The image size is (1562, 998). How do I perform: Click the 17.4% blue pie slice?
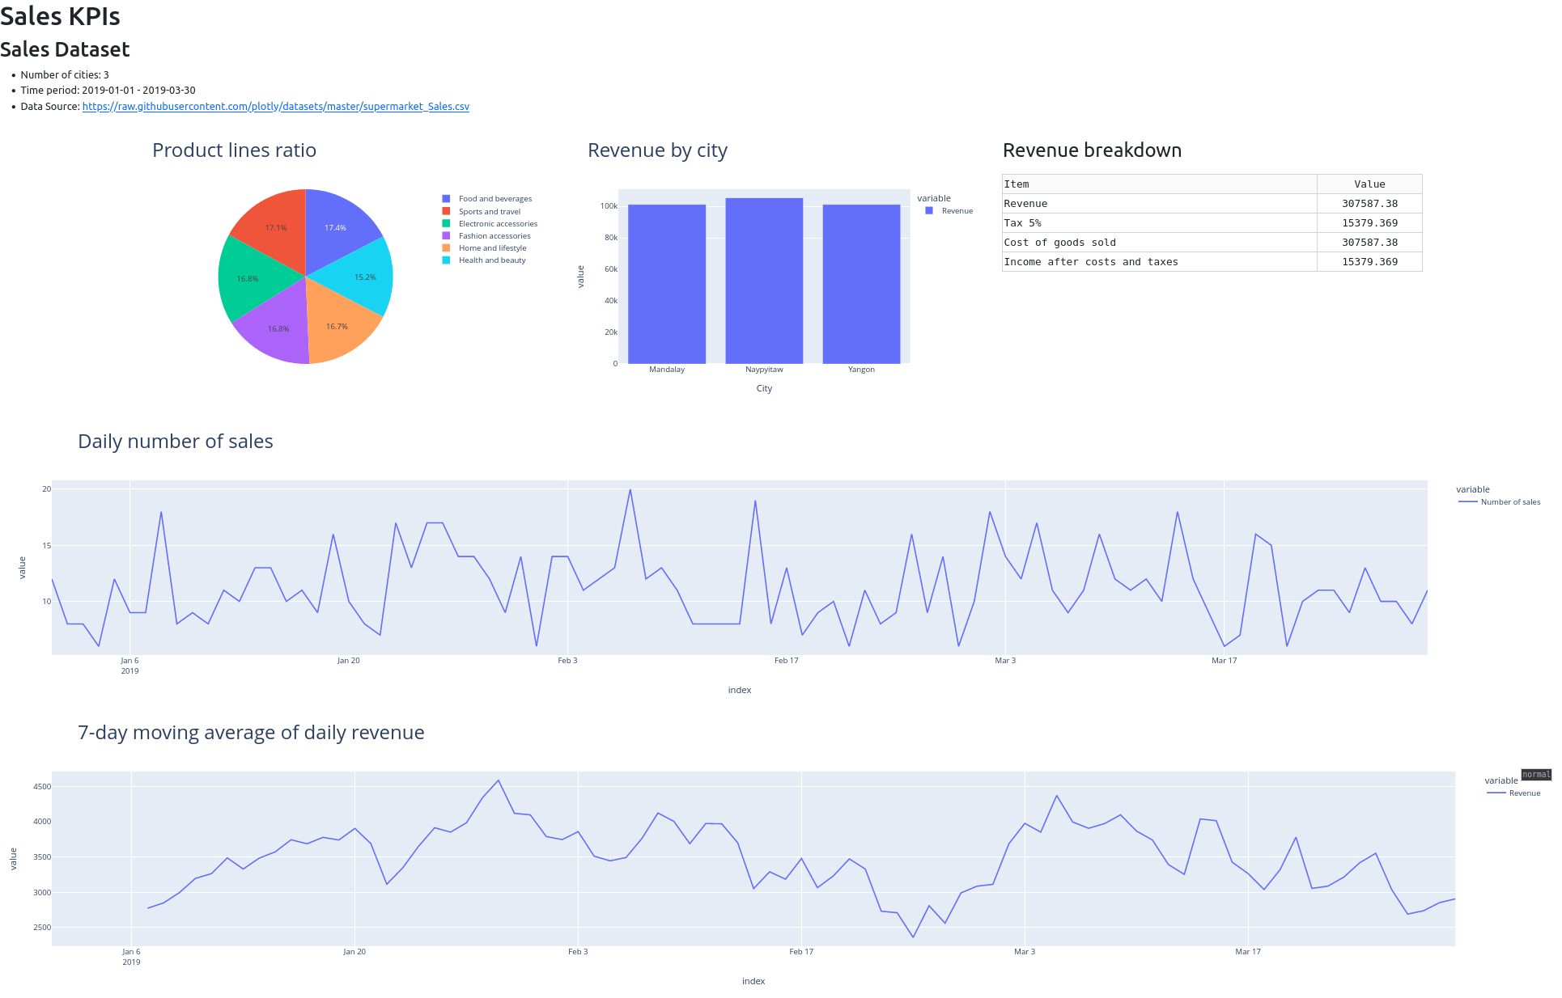335,228
